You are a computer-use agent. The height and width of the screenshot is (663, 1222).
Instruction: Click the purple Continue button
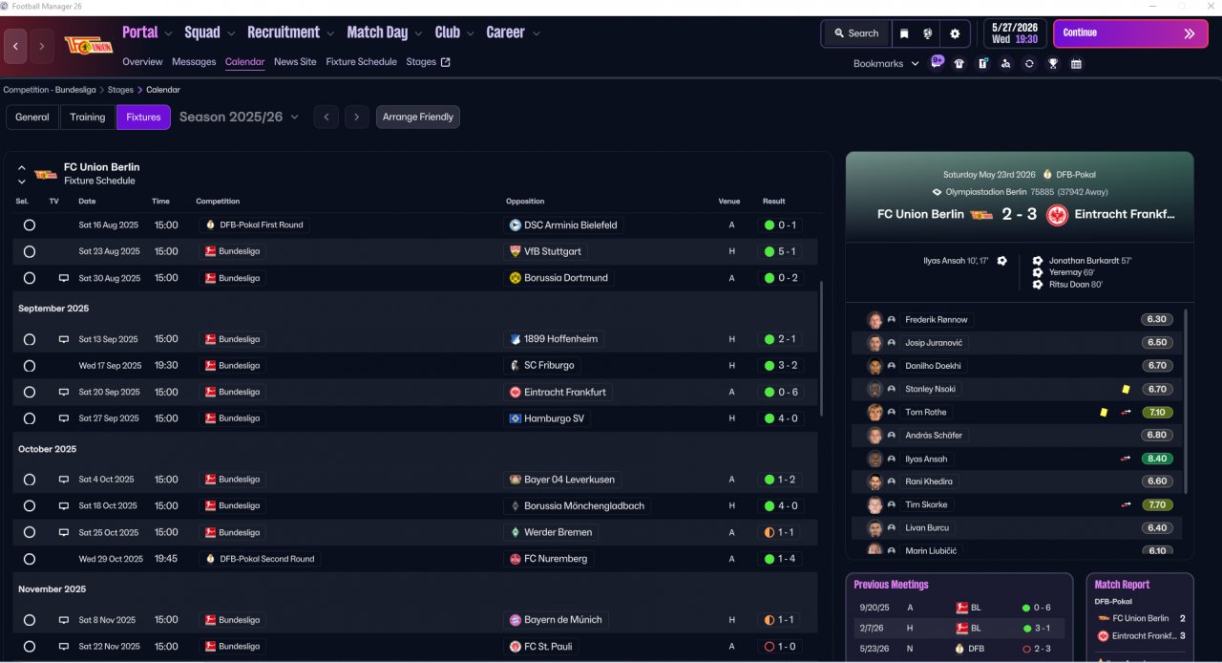coord(1130,33)
